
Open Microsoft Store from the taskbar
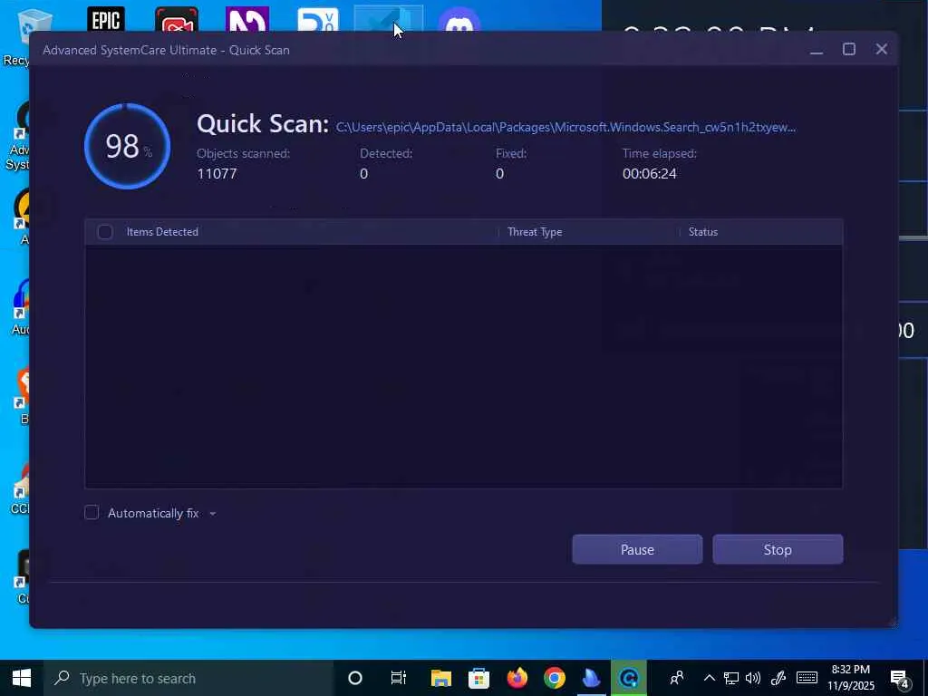478,678
